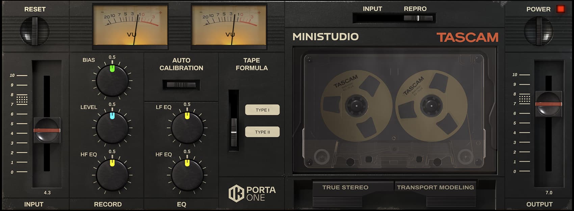Turn the RESET rotary knob

point(35,31)
